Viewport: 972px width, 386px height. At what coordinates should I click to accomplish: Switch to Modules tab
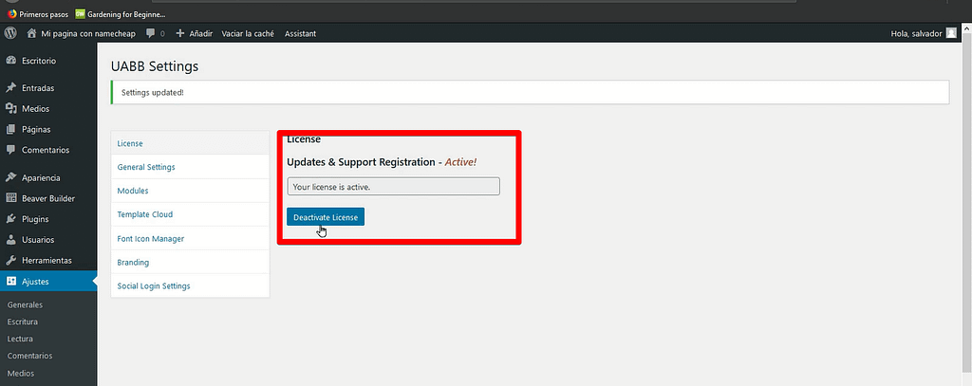pos(190,191)
